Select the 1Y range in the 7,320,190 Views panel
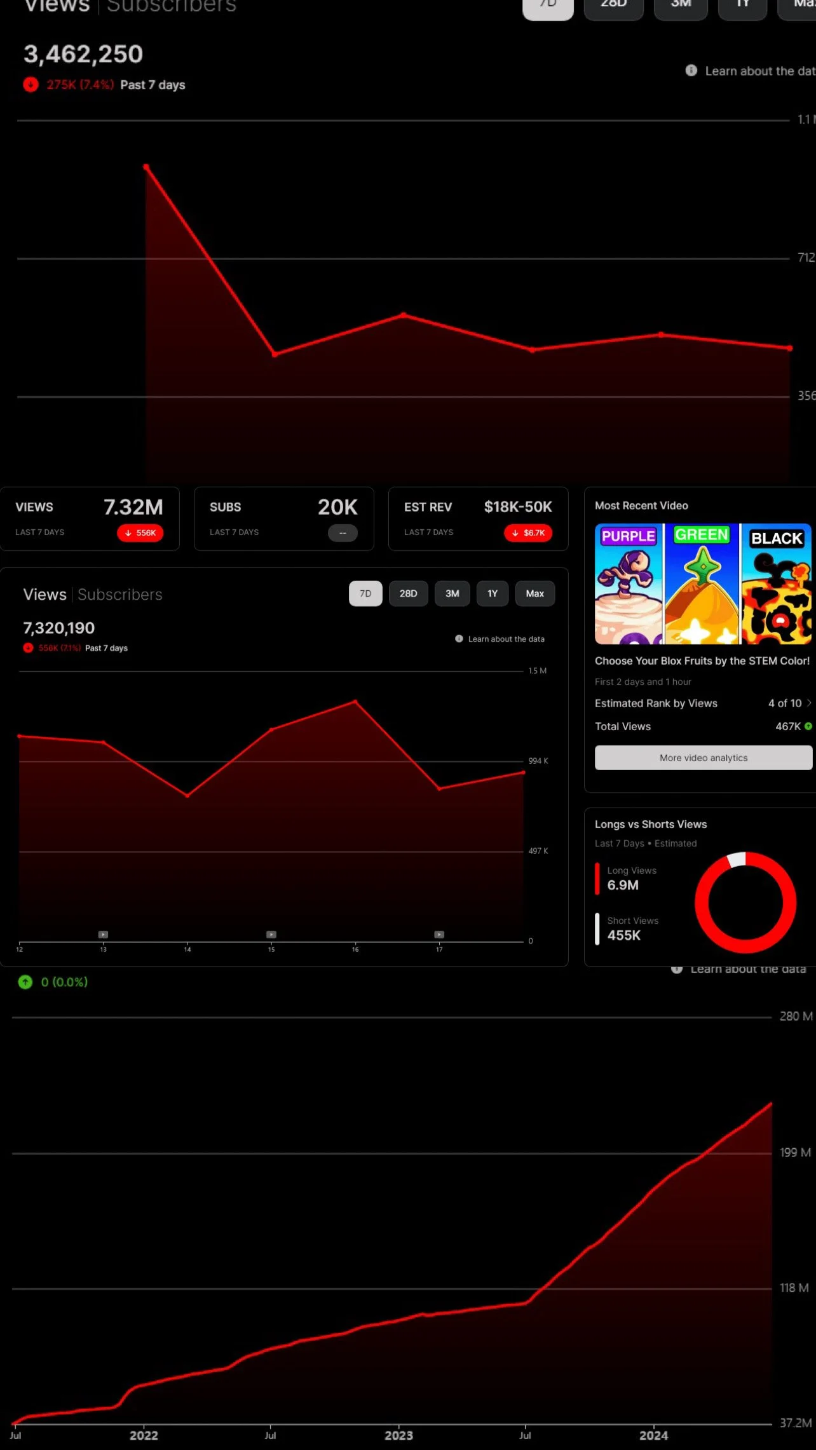Viewport: 816px width, 1450px height. [493, 593]
